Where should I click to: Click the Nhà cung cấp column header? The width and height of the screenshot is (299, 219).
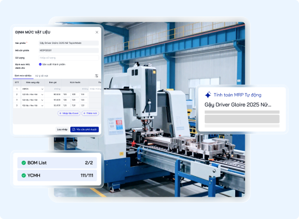pos(33,83)
